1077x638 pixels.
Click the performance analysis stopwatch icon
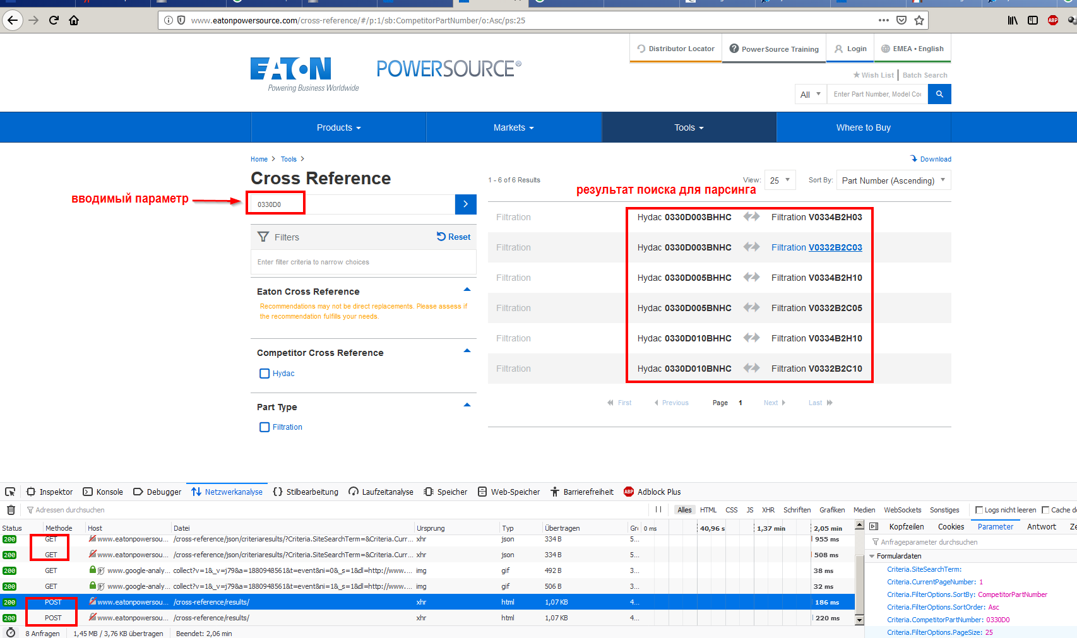tap(11, 633)
